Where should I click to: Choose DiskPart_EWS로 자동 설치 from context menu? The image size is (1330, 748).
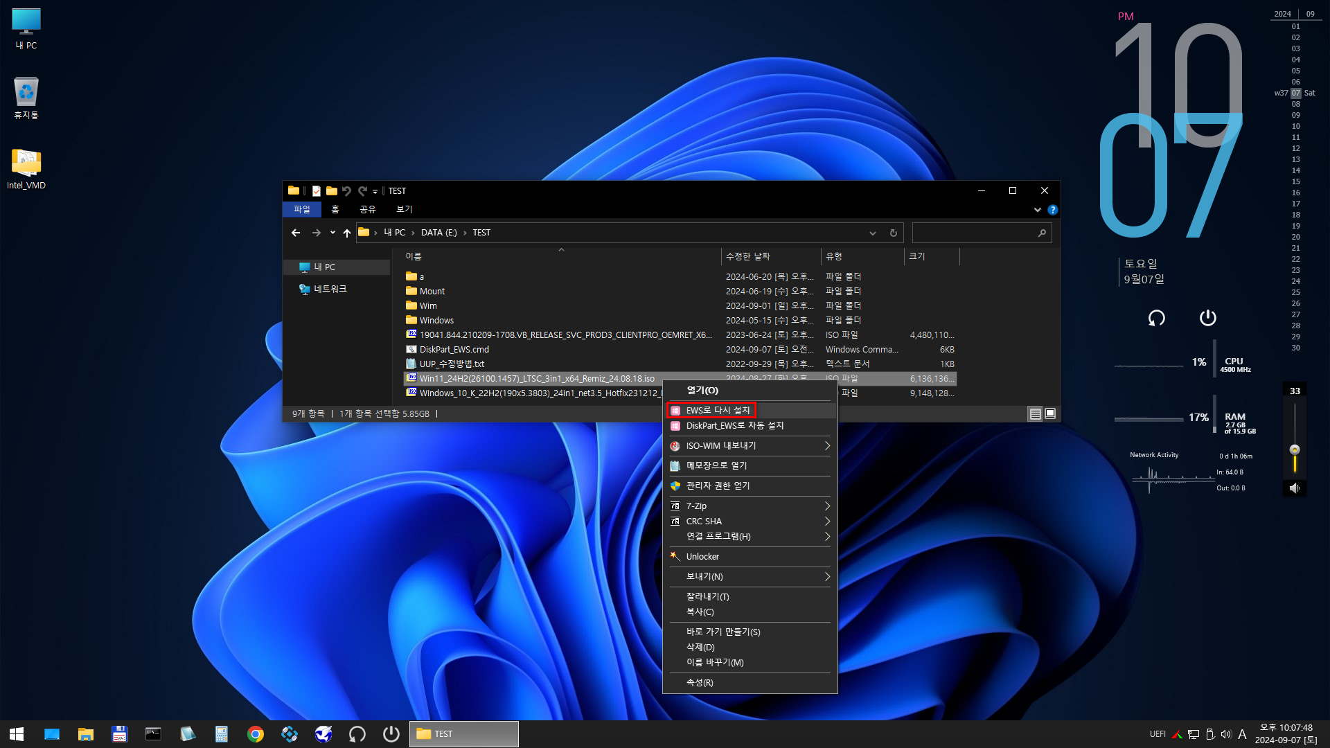[x=750, y=426]
